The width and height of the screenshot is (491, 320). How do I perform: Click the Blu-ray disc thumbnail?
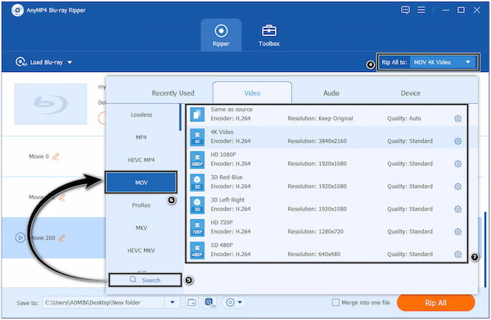(x=51, y=104)
